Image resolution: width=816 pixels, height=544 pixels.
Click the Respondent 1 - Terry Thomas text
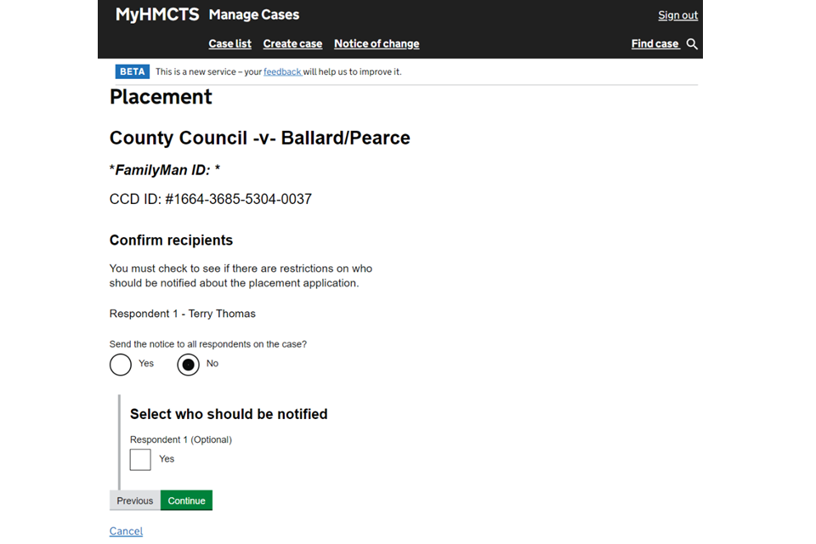point(183,314)
